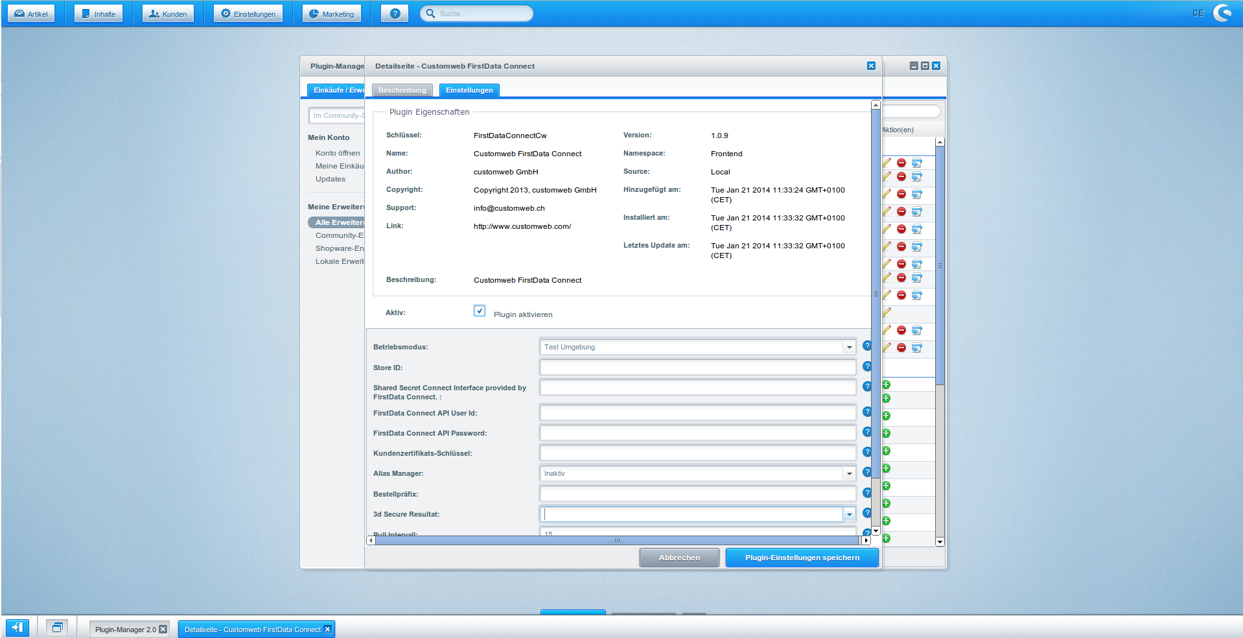Viewport: 1243px width, 638px height.
Task: Open Updates in Plugin-Manager sidebar
Action: [331, 179]
